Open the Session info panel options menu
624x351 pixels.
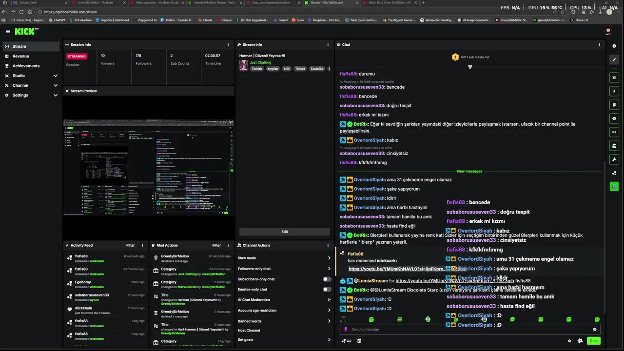pyautogui.click(x=229, y=44)
